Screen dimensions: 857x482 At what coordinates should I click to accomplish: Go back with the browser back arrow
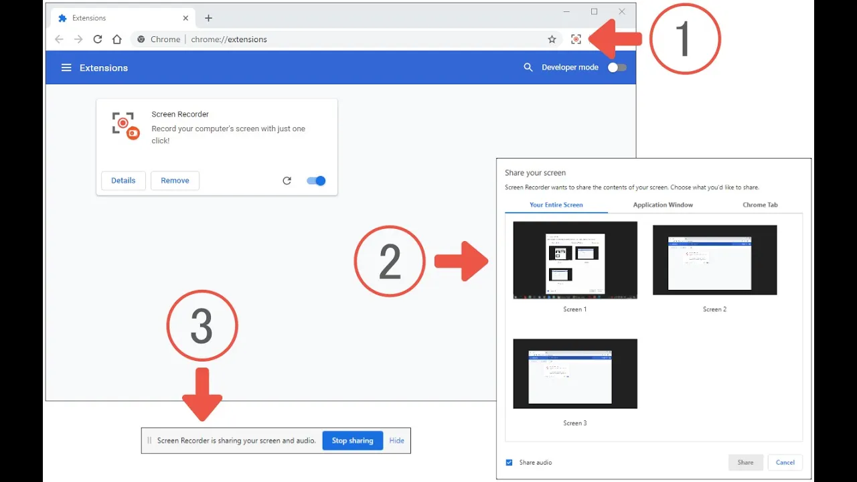(x=59, y=39)
